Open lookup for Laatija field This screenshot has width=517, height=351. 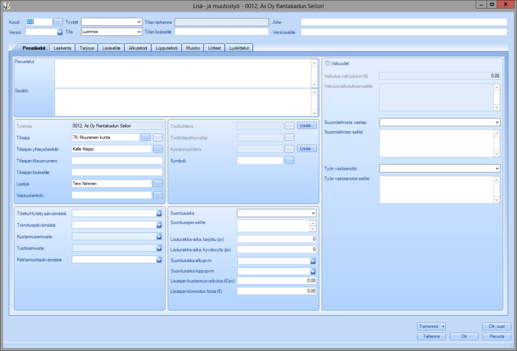(158, 183)
